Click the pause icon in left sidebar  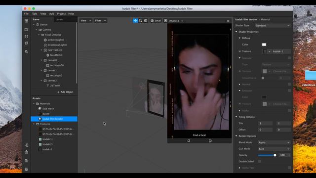point(26,36)
